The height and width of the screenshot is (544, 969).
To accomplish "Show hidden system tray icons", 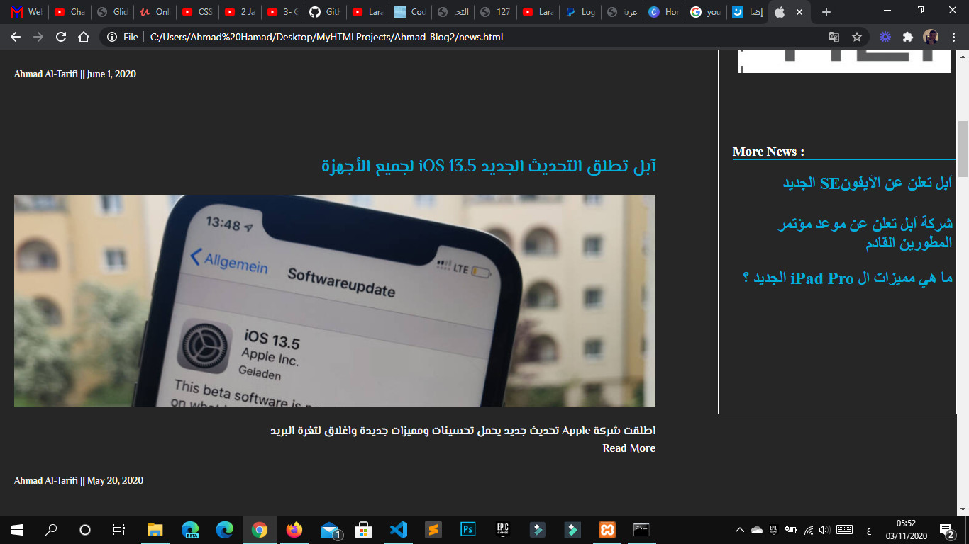I will [739, 530].
